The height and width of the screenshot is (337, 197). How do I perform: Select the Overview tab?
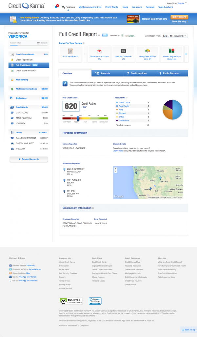(x=75, y=73)
